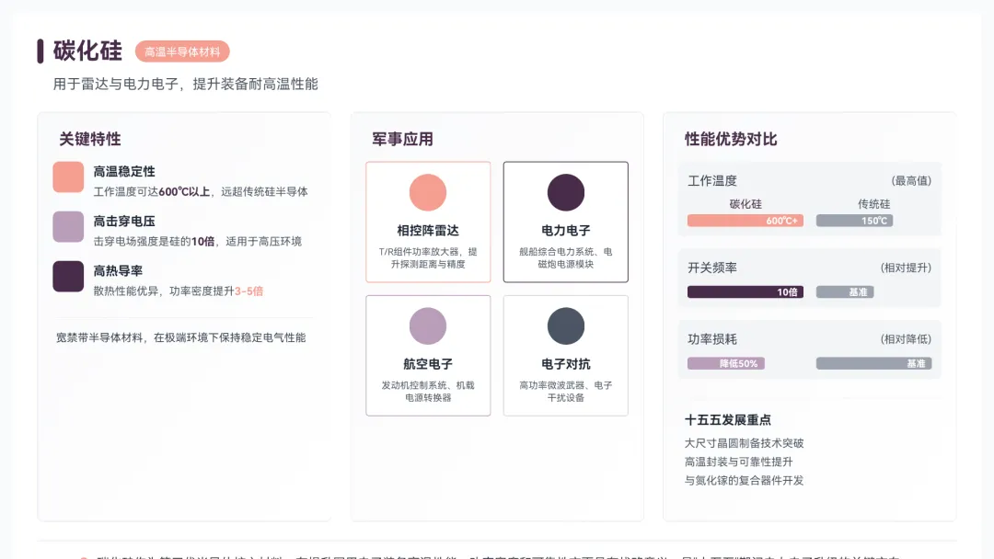Select the 航空电子 card title
994x559 pixels.
coord(428,364)
